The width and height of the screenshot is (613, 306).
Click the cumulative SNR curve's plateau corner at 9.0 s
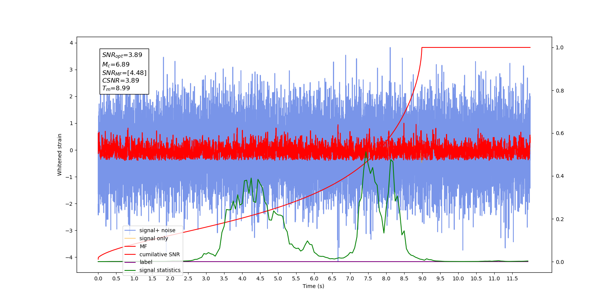coord(422,48)
